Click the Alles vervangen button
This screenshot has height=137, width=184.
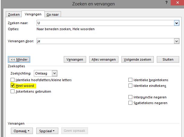pyautogui.click(x=104, y=59)
